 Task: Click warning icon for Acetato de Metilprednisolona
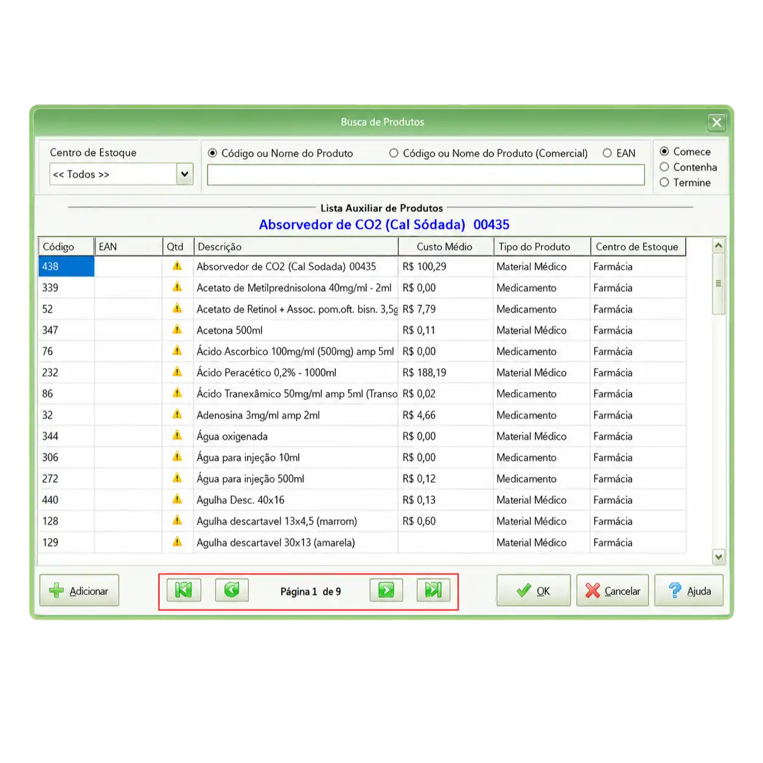pos(177,287)
